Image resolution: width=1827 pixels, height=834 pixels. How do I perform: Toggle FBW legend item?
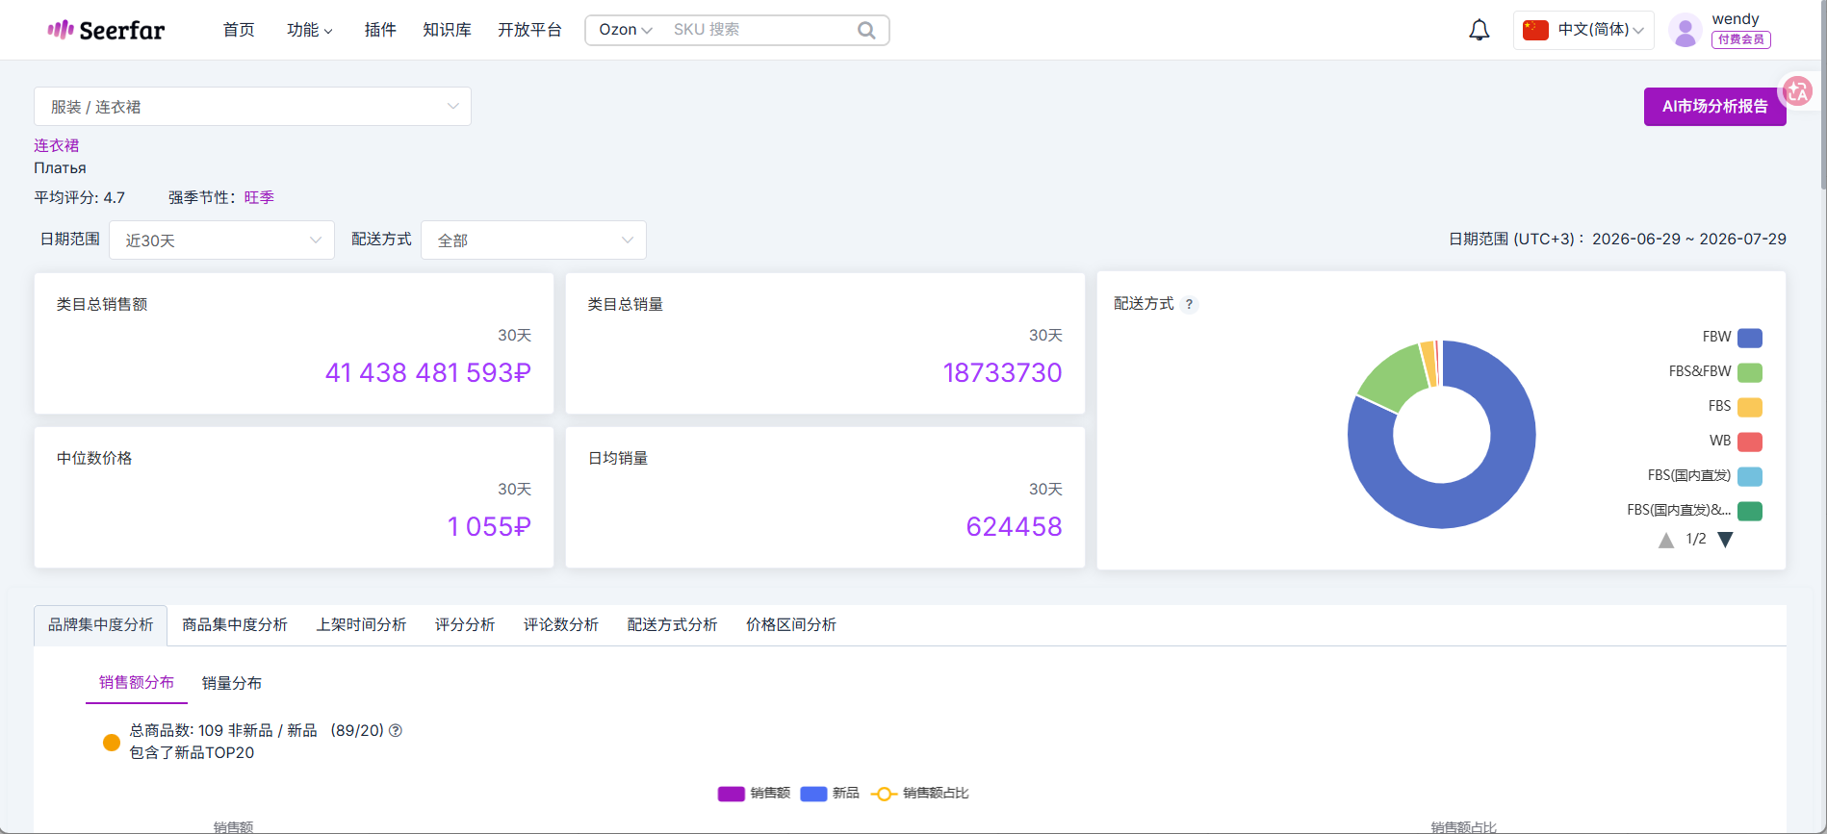tap(1732, 338)
